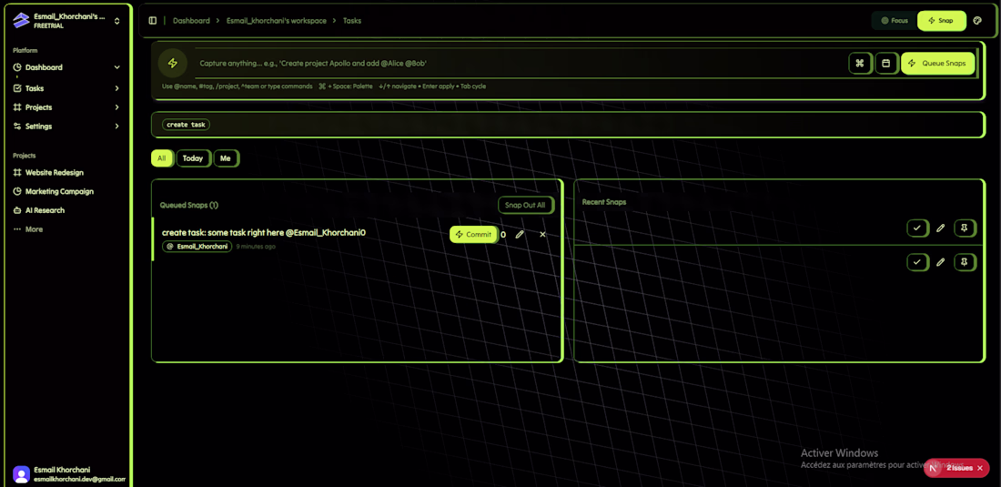Click the Queue Snaps button
The image size is (1001, 487).
click(x=938, y=63)
